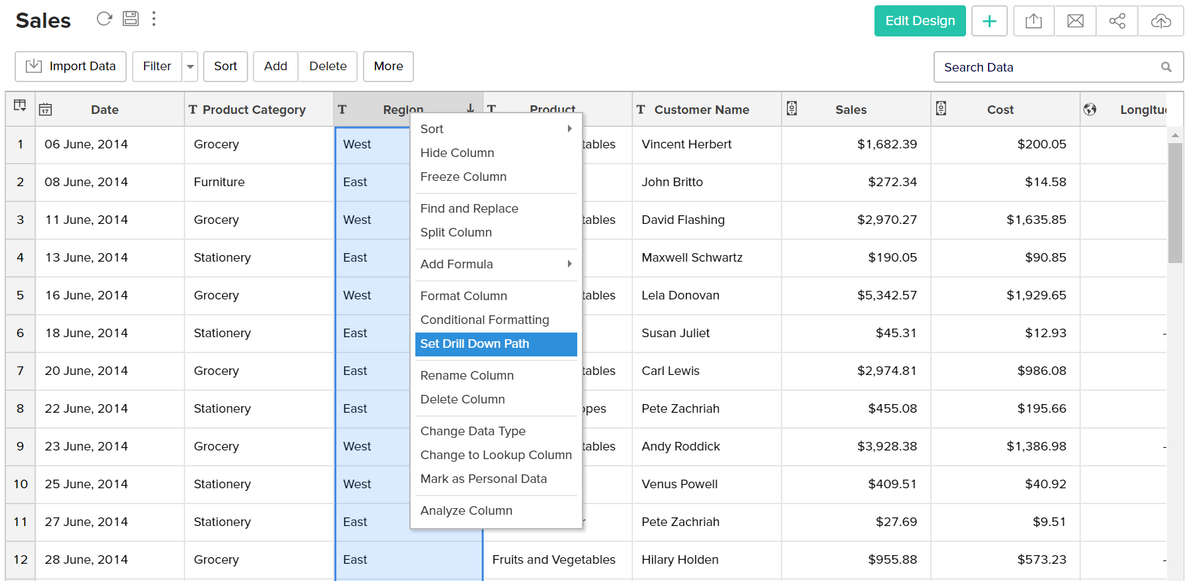Click the green plus create button
Image resolution: width=1187 pixels, height=581 pixels.
989,21
